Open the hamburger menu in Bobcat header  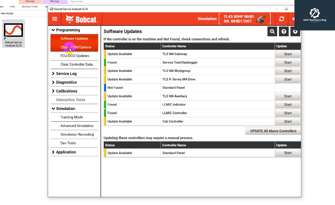55,19
